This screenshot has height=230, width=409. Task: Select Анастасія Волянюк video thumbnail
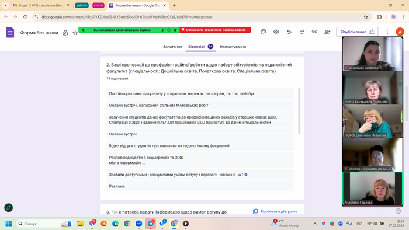(373, 54)
